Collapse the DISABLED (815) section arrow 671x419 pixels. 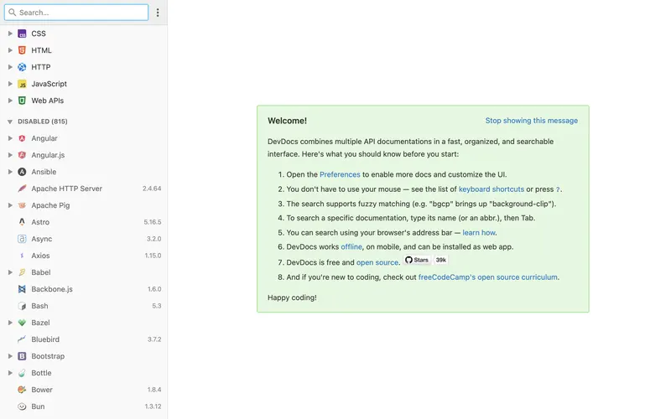[10, 122]
